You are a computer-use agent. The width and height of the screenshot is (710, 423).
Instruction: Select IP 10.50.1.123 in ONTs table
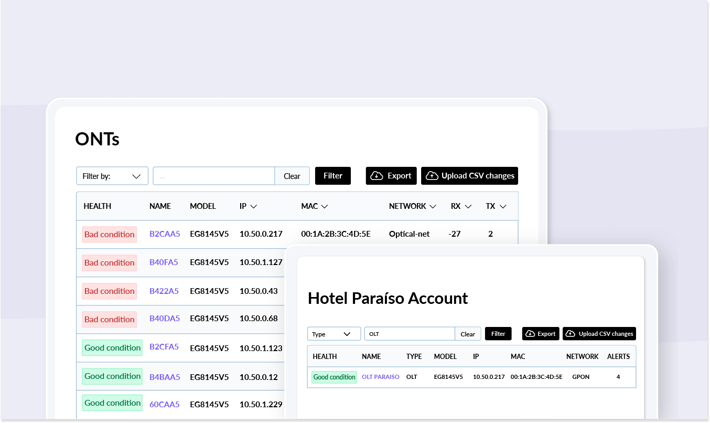261,348
